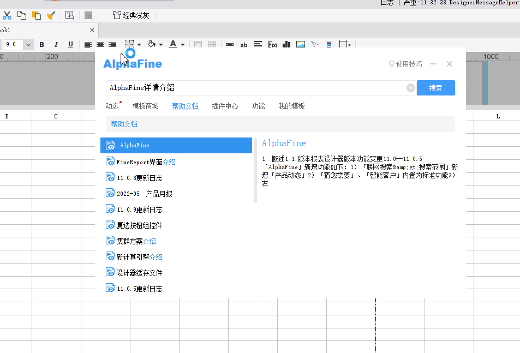Click the AlphaFine search input field
Image resolution: width=520 pixels, height=353 pixels.
[x=256, y=88]
